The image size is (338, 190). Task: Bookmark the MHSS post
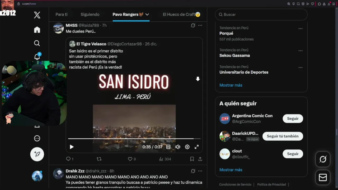[192, 159]
